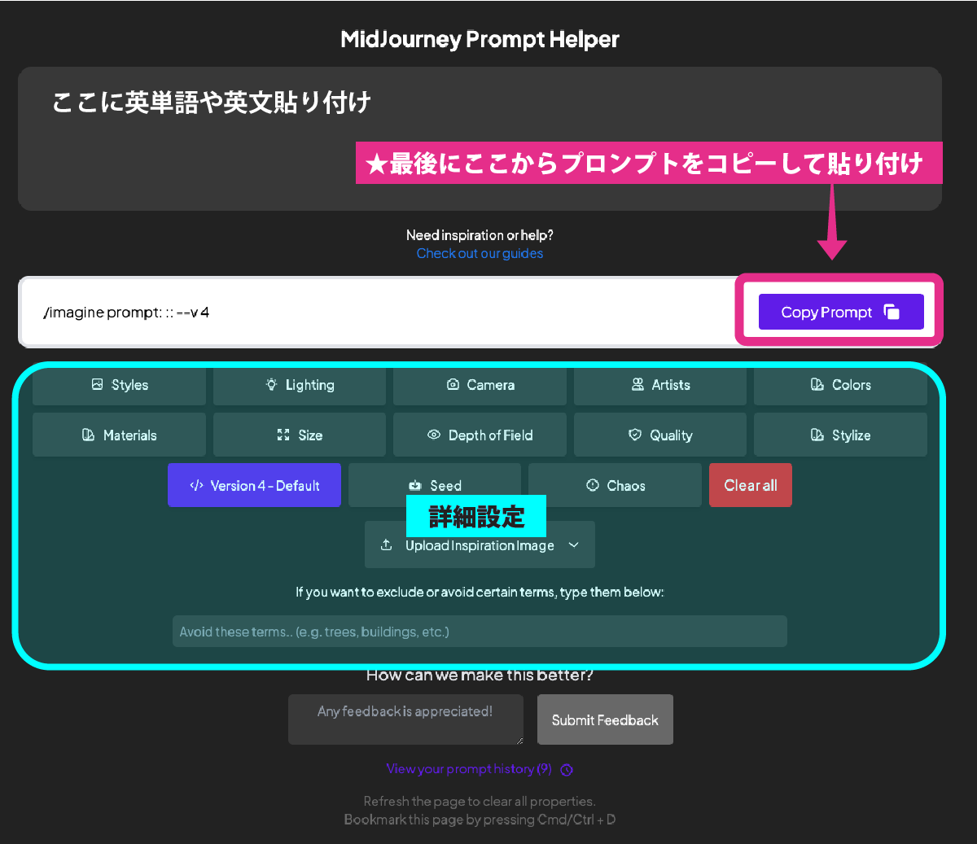Click the main prompt text area at top

tap(480, 139)
